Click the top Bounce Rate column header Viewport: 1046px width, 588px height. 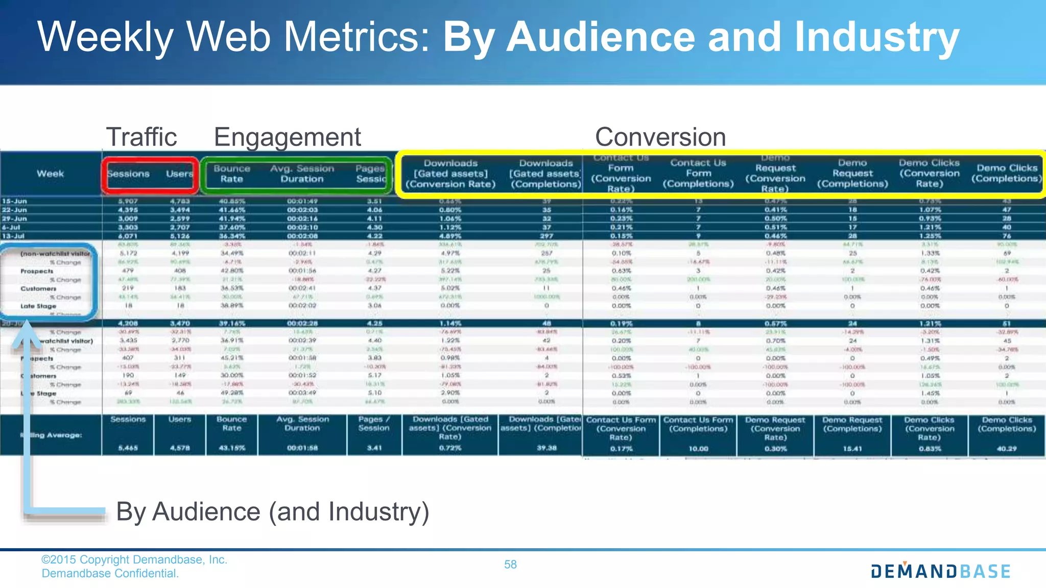[232, 174]
